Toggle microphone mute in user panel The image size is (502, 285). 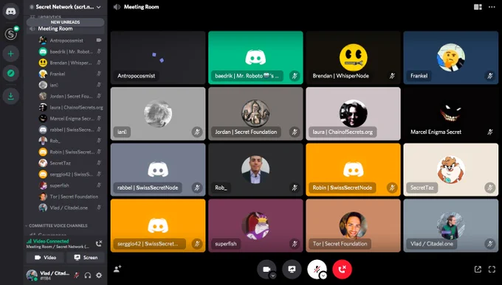tap(77, 275)
